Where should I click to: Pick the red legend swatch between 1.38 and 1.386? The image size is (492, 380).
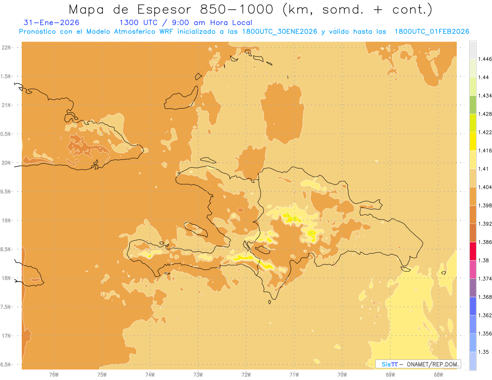click(x=473, y=251)
